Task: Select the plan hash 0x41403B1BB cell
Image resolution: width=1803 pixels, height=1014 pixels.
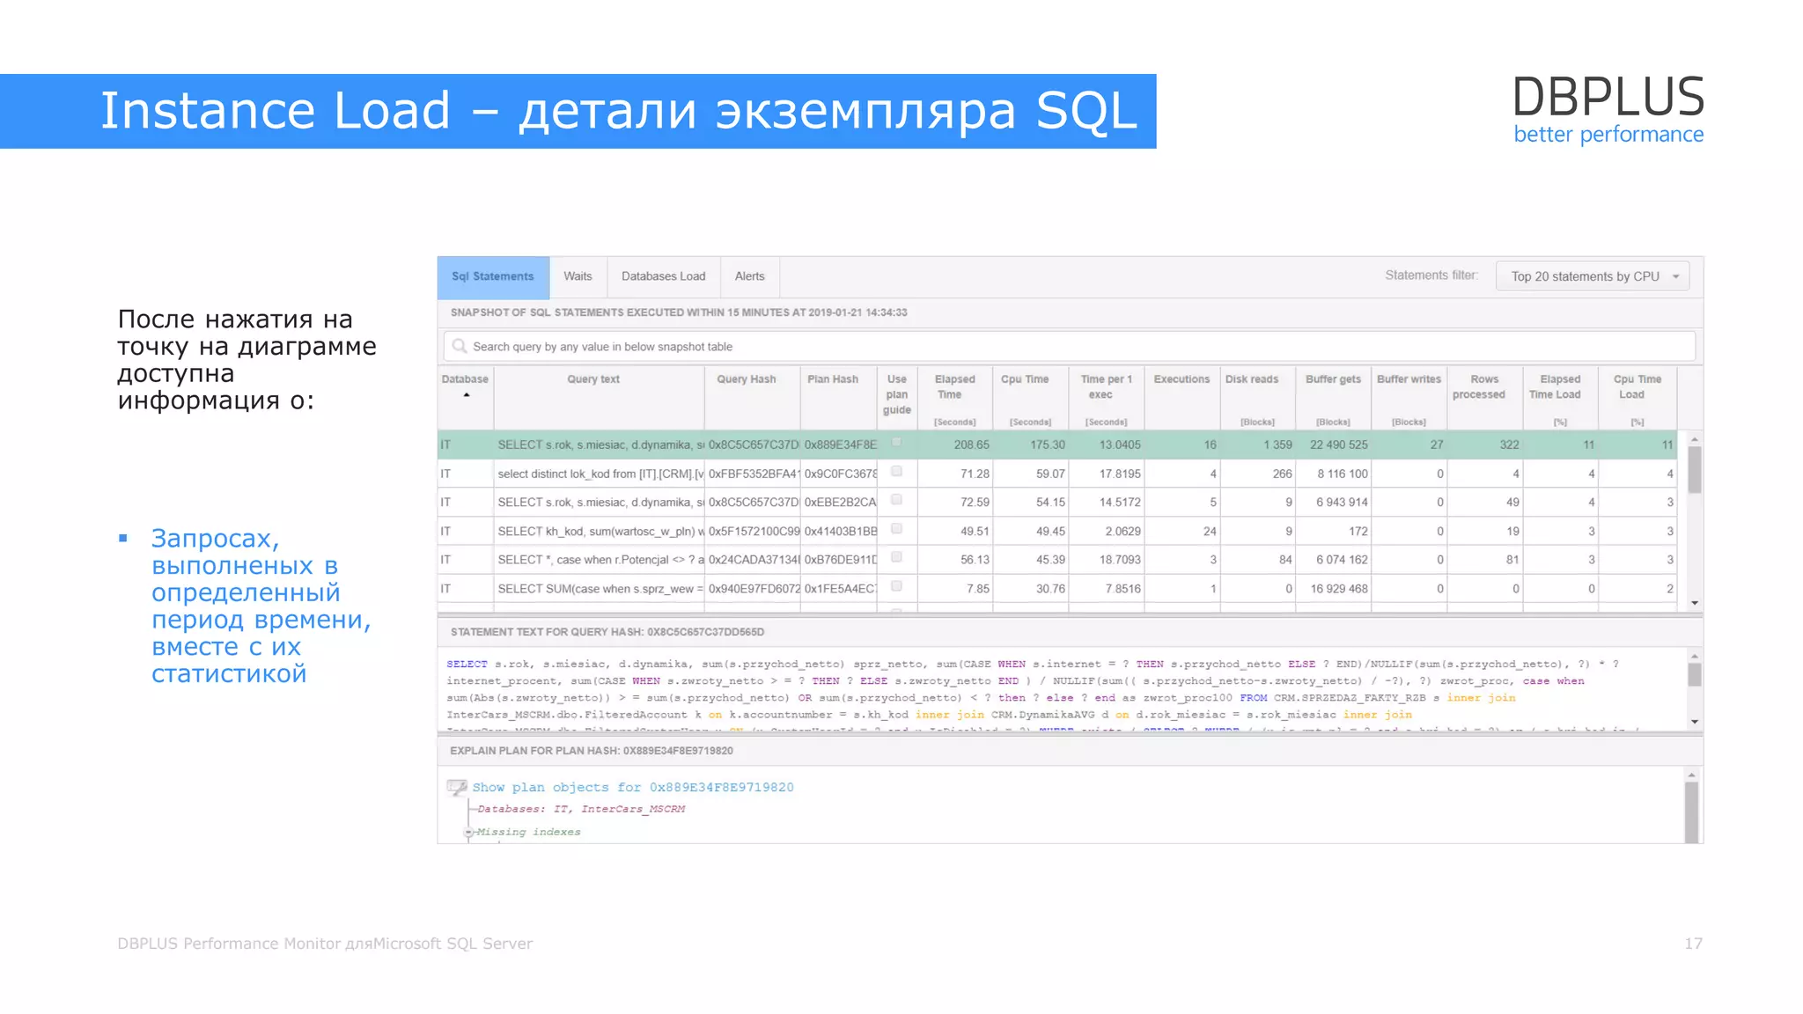Action: point(840,532)
